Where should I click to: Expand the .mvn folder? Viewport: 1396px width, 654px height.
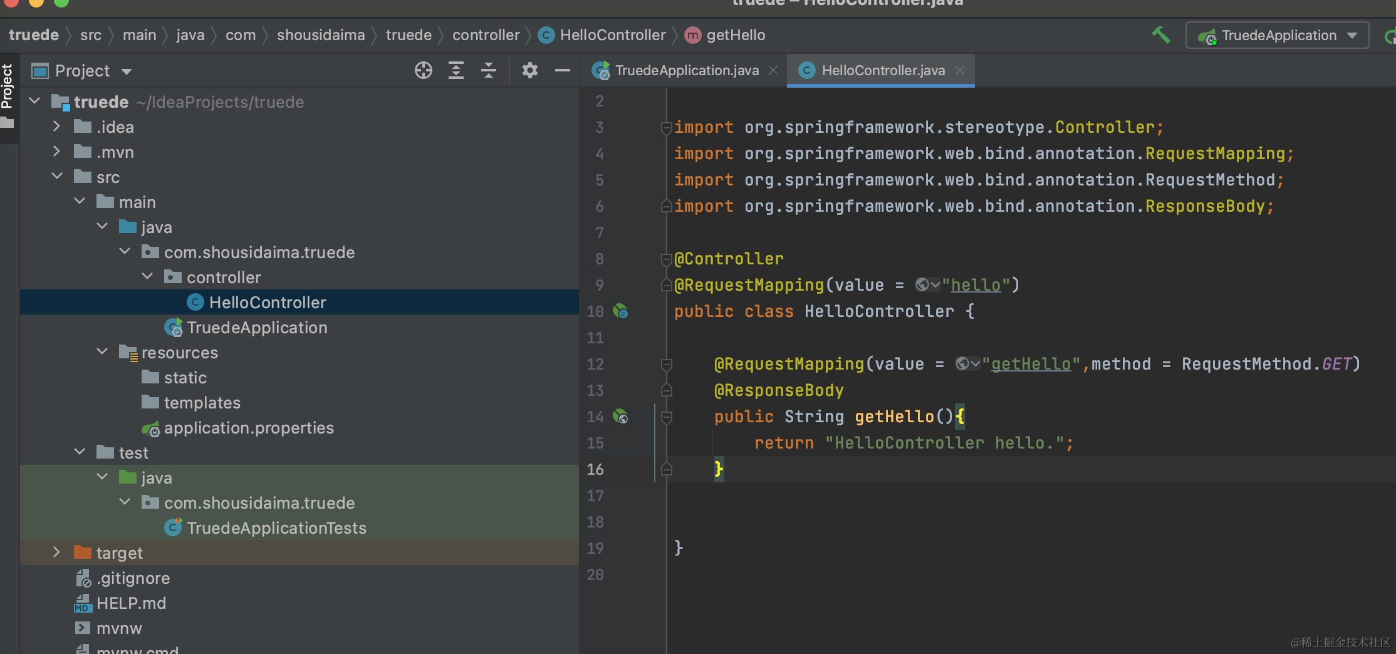click(x=57, y=152)
